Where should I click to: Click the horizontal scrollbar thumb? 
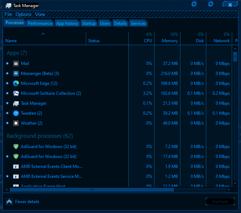[x=92, y=190]
